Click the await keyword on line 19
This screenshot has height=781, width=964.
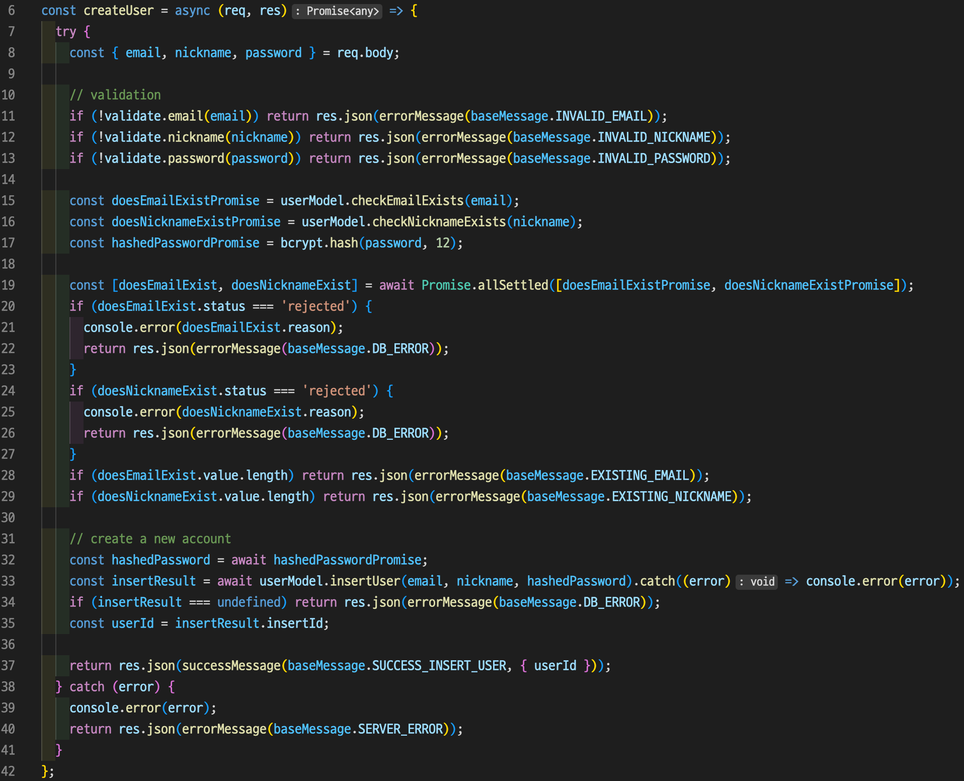(396, 285)
